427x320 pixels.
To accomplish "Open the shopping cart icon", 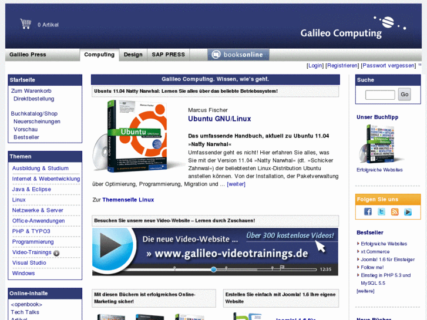I will point(26,24).
